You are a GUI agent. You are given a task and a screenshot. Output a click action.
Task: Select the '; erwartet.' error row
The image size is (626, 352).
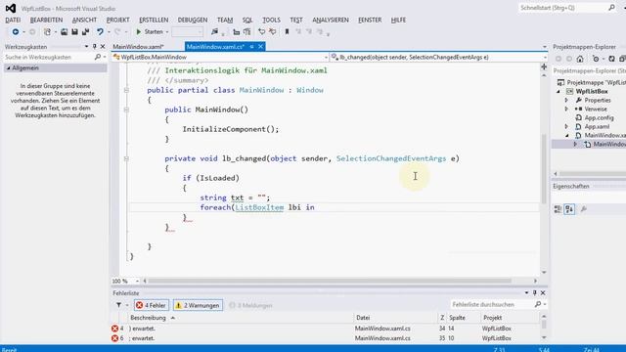coord(326,338)
